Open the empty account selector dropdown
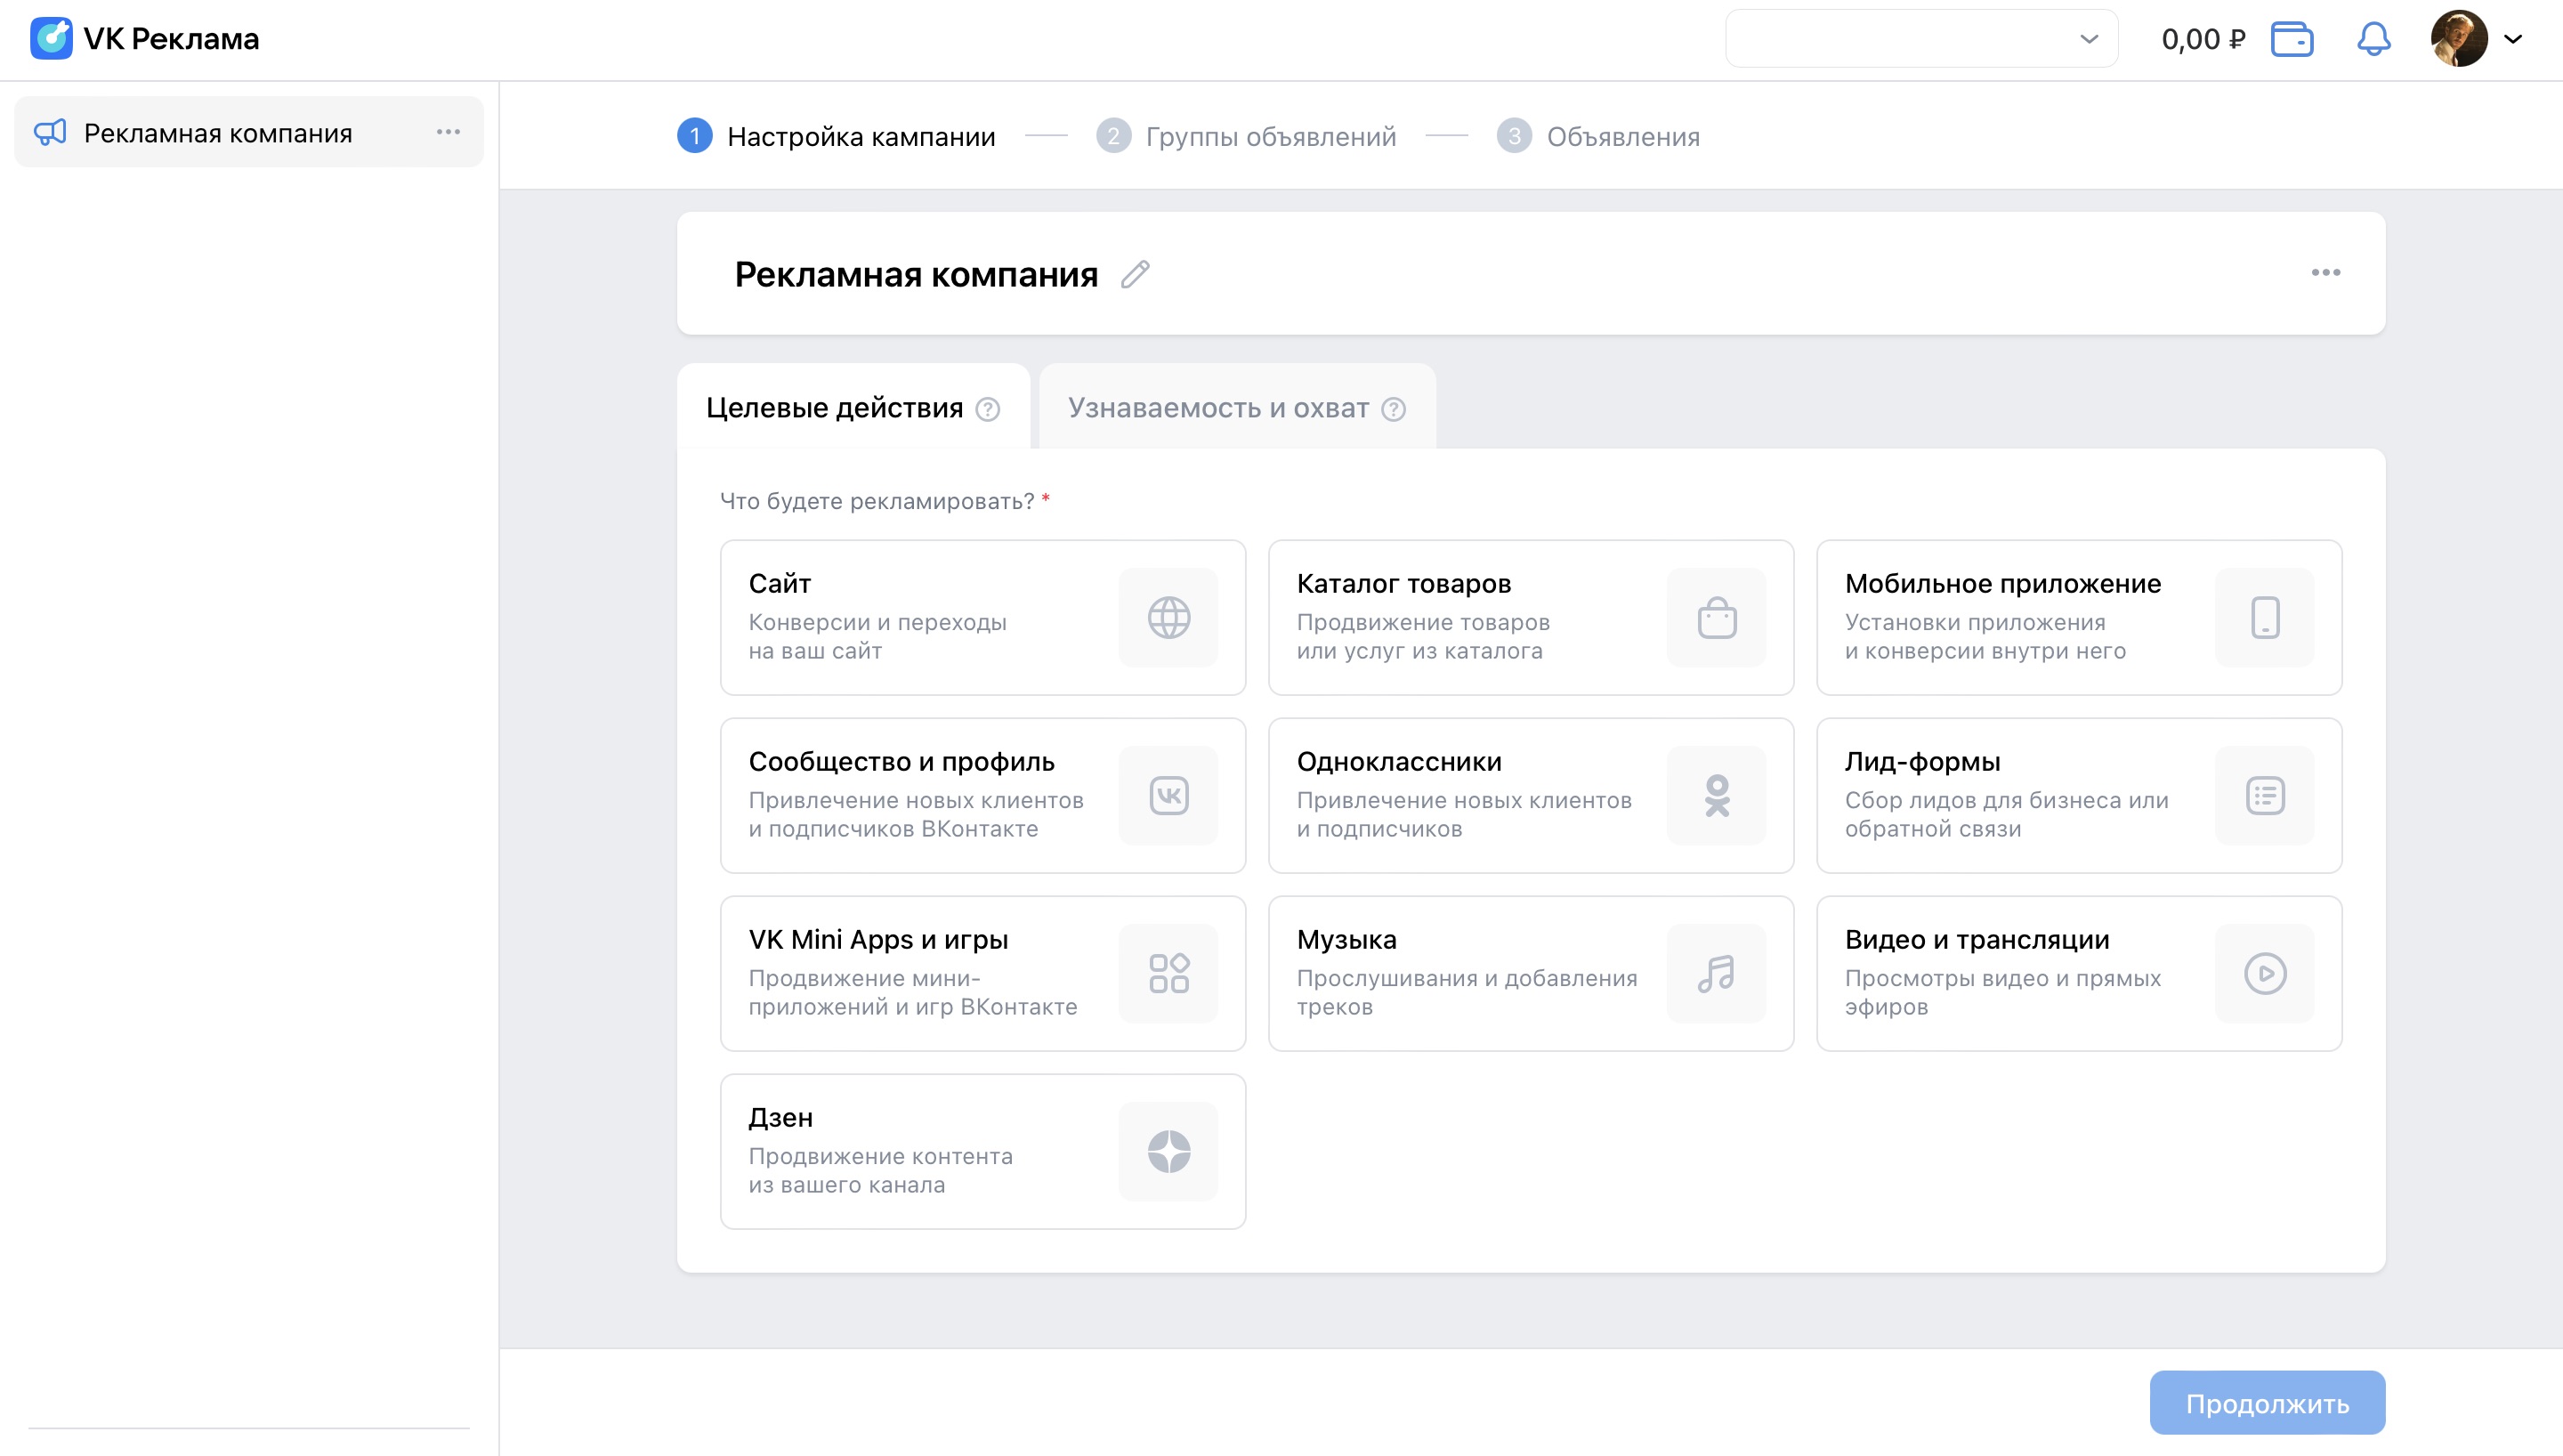 click(x=1921, y=39)
